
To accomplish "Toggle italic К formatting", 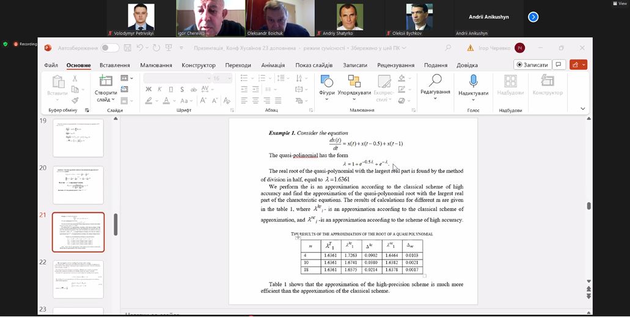I will pos(159,89).
